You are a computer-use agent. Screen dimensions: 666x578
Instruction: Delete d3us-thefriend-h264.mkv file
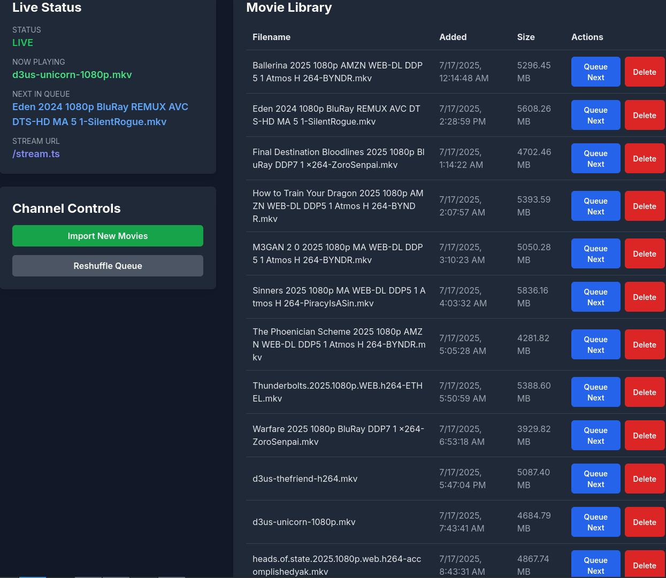pos(645,479)
